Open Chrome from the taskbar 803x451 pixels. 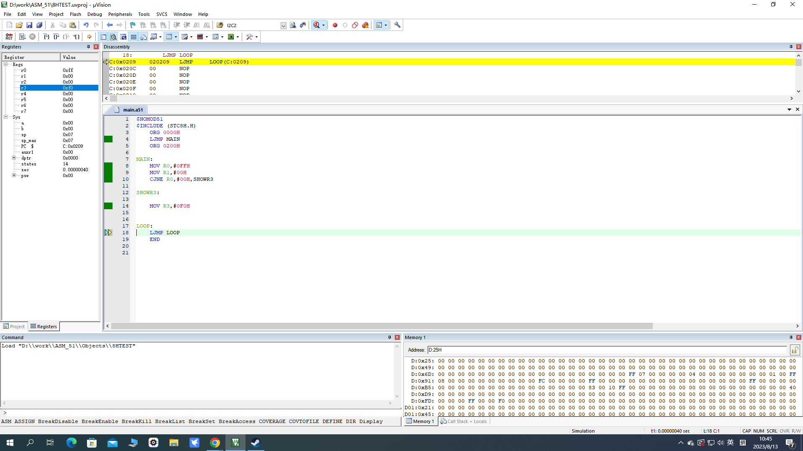pos(215,443)
